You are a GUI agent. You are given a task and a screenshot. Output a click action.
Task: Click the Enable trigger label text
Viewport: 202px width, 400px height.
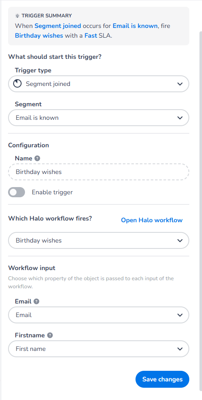click(x=52, y=192)
